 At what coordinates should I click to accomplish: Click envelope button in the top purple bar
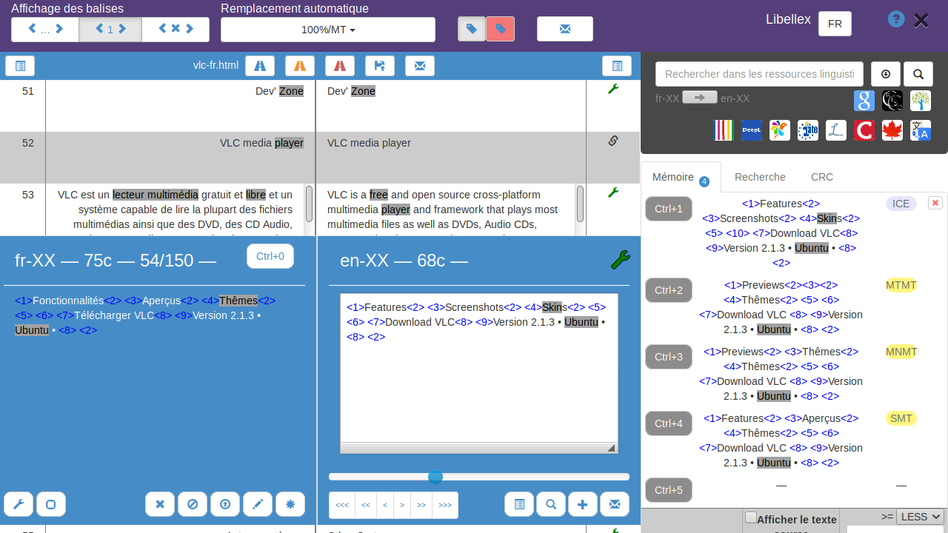click(x=565, y=29)
